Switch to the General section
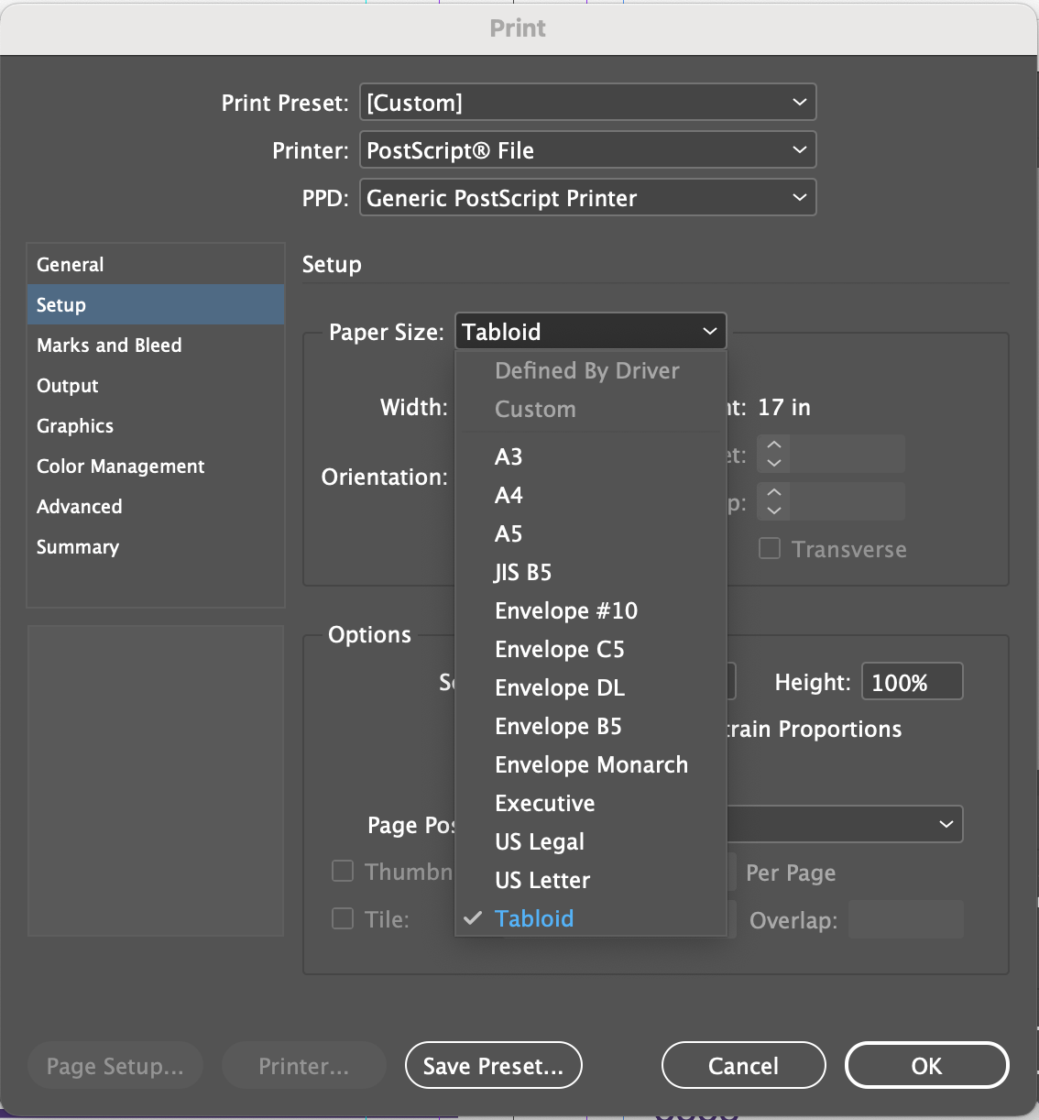1039x1120 pixels. pos(71,265)
